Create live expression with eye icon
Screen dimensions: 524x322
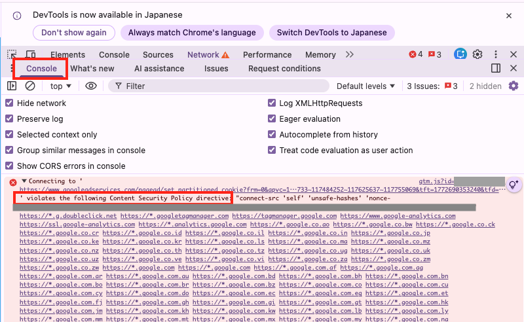(91, 86)
